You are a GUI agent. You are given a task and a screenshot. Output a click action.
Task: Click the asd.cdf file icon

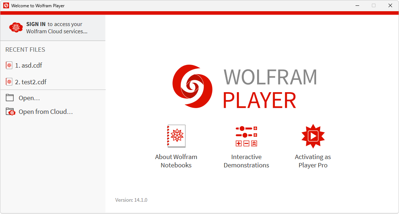pos(9,65)
